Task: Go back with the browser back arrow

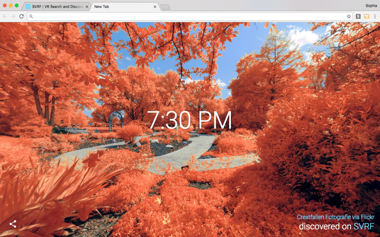Action: tap(5, 16)
